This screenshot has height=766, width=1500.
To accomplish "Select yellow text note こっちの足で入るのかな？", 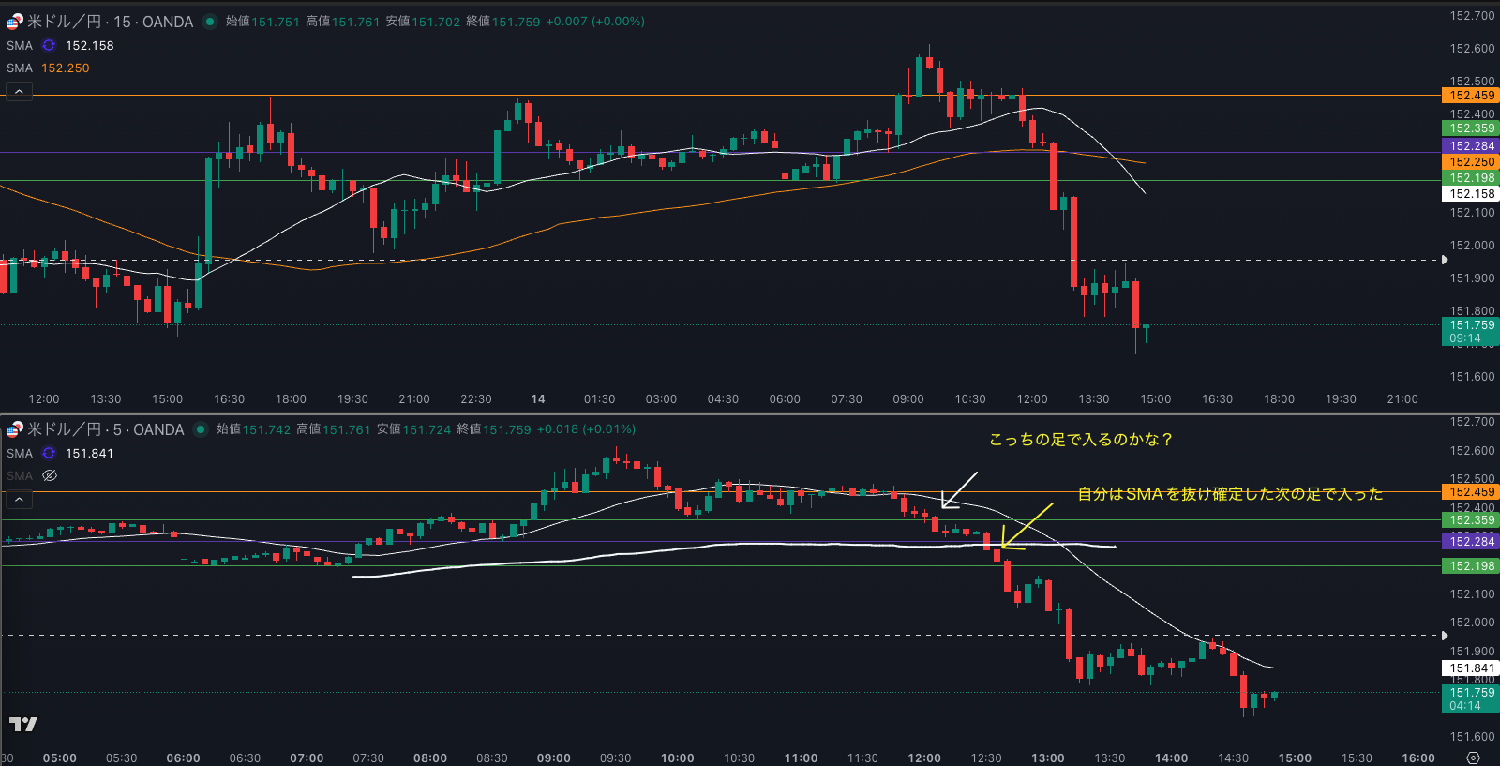I will point(1080,440).
